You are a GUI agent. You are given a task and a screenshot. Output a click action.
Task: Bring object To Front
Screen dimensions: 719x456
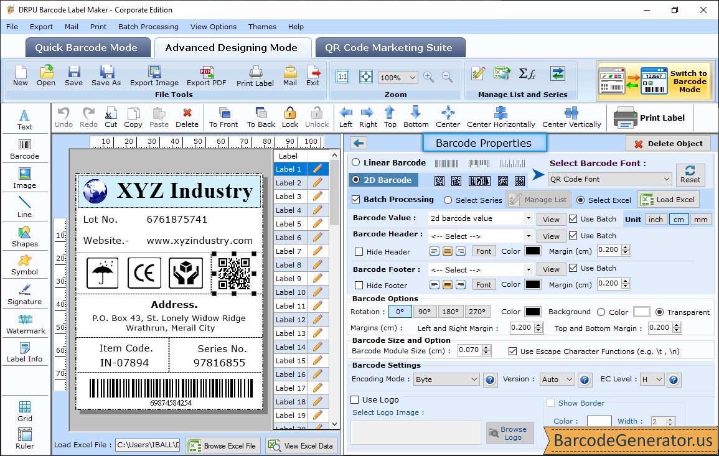click(223, 118)
